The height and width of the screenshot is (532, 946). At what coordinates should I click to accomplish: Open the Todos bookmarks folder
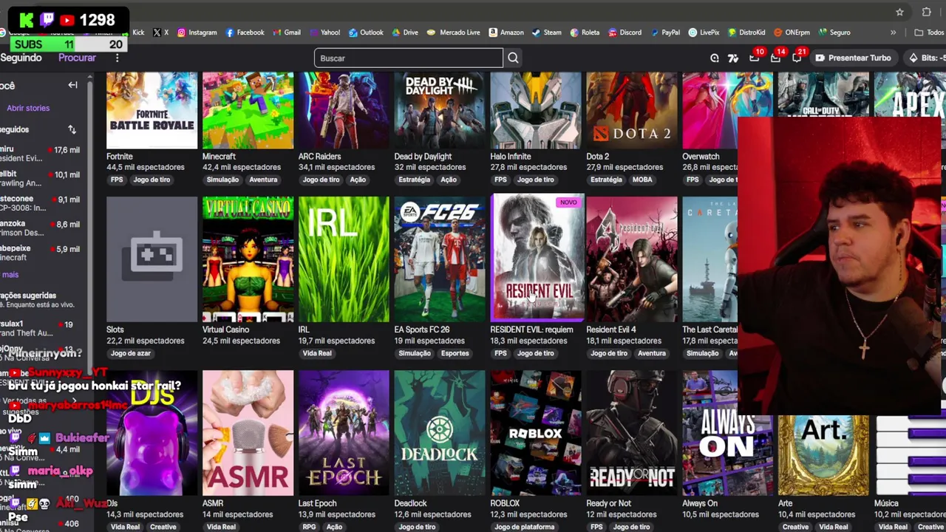(x=930, y=33)
